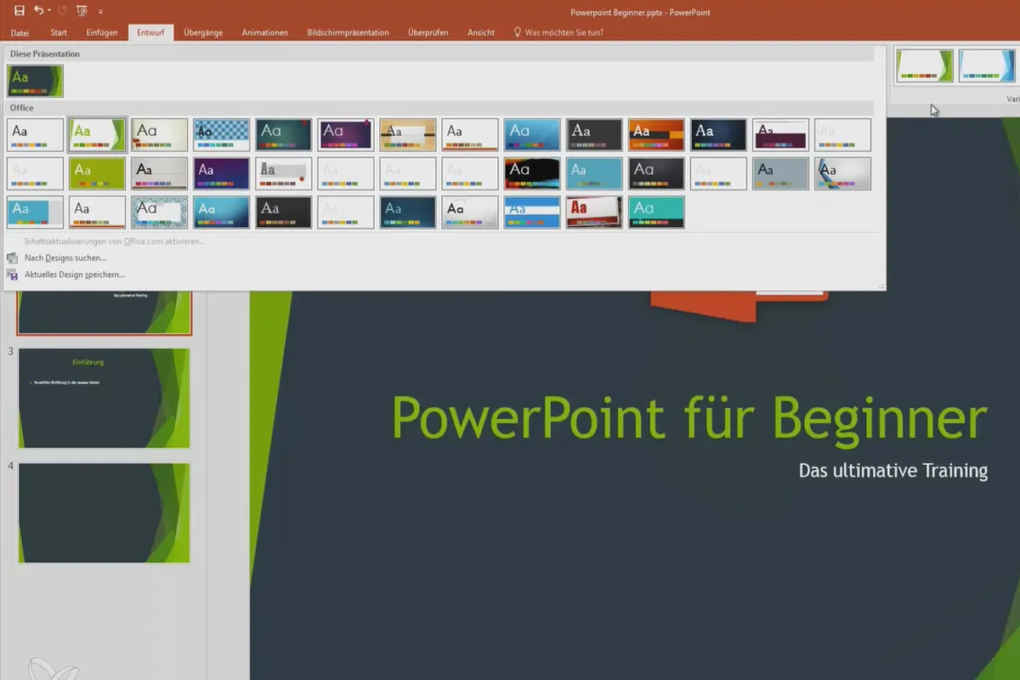Switch to the Einfügen tab
Image resolution: width=1020 pixels, height=680 pixels.
tap(102, 32)
